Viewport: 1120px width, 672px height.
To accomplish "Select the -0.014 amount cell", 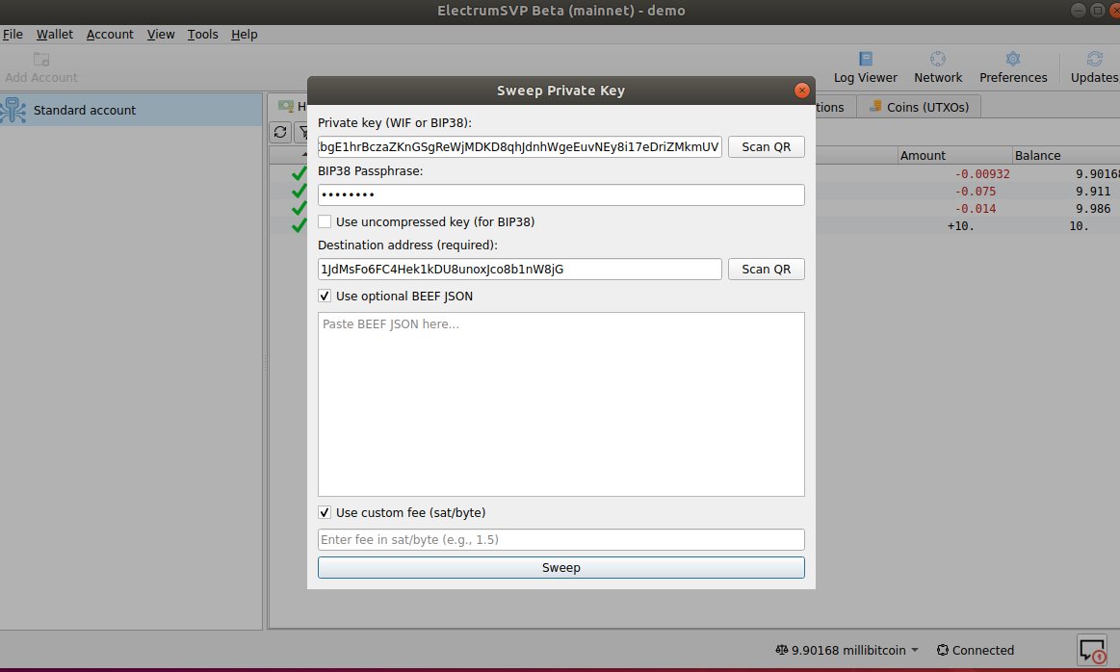I will (975, 209).
